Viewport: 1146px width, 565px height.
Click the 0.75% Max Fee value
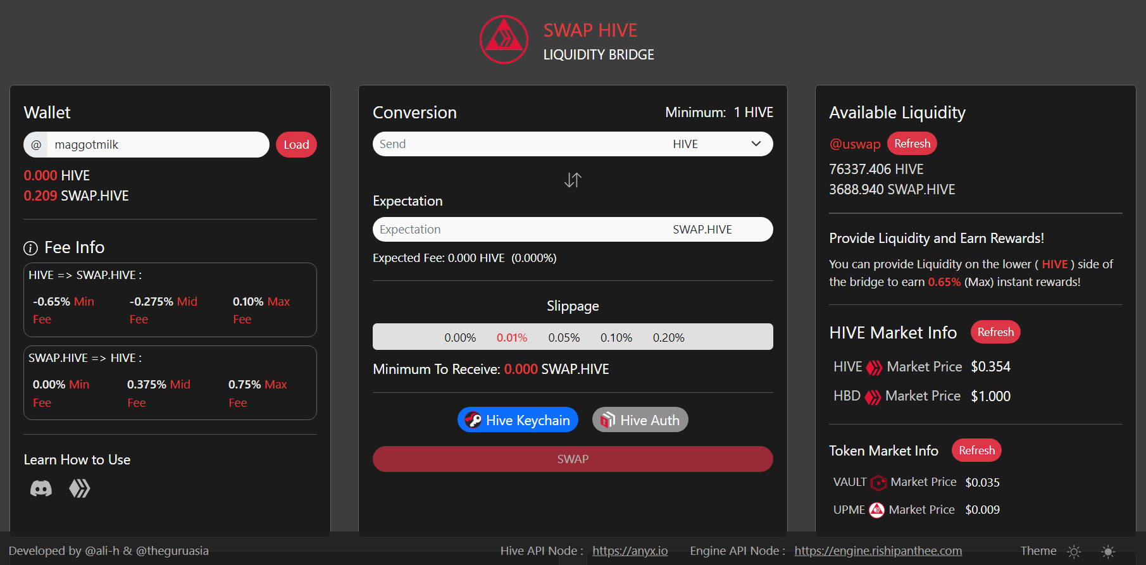(x=258, y=394)
